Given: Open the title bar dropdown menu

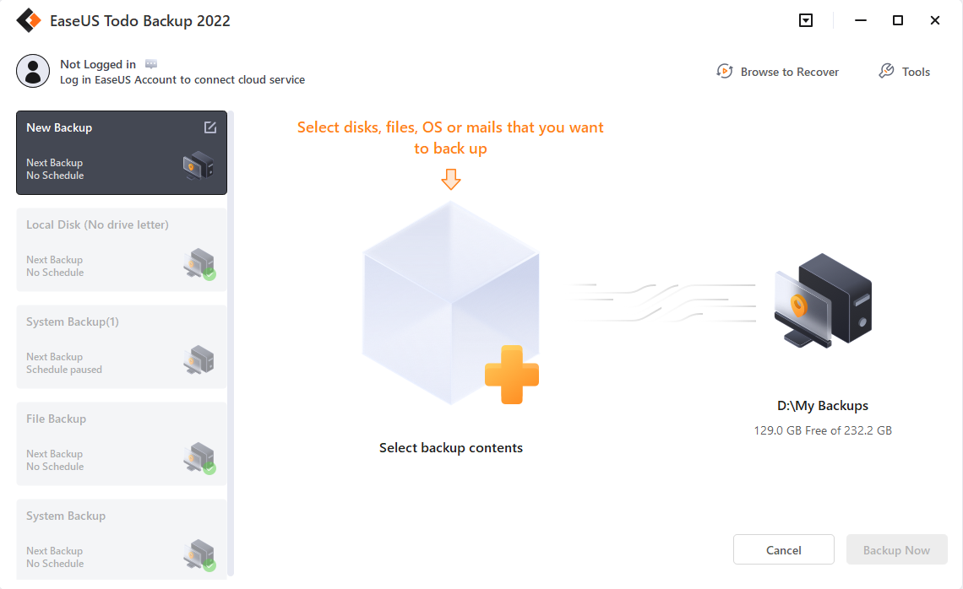Looking at the screenshot, I should (806, 20).
